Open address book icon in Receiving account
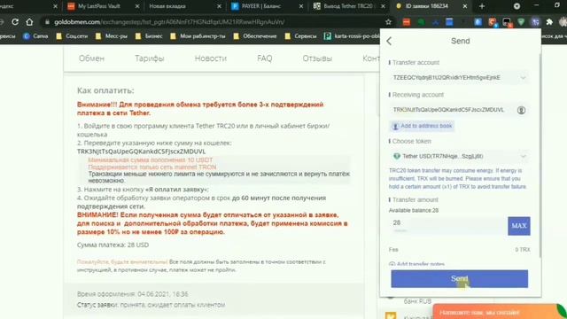The height and width of the screenshot is (319, 567). coord(521,110)
